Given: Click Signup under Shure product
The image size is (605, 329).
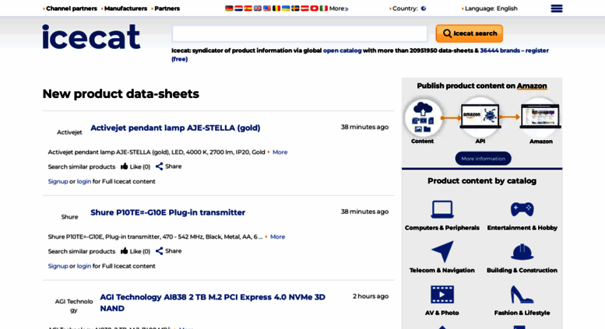Looking at the screenshot, I should pos(58,266).
